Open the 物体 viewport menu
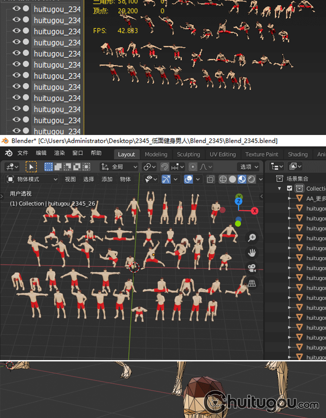The width and height of the screenshot is (326, 418). (125, 179)
